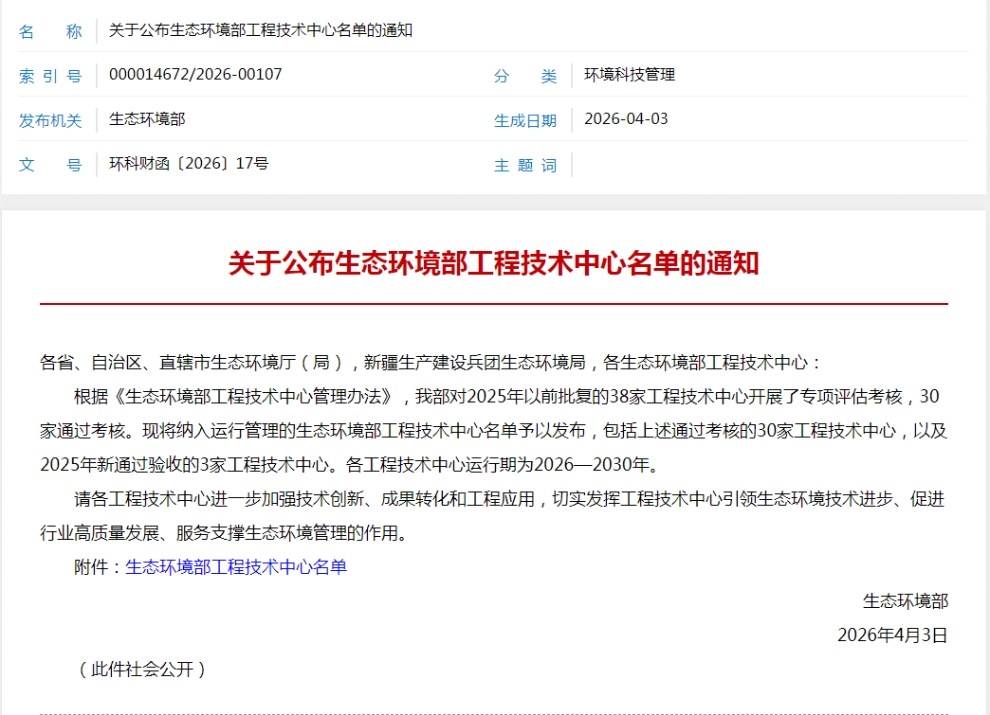Click the 索引号 field label

pos(50,76)
